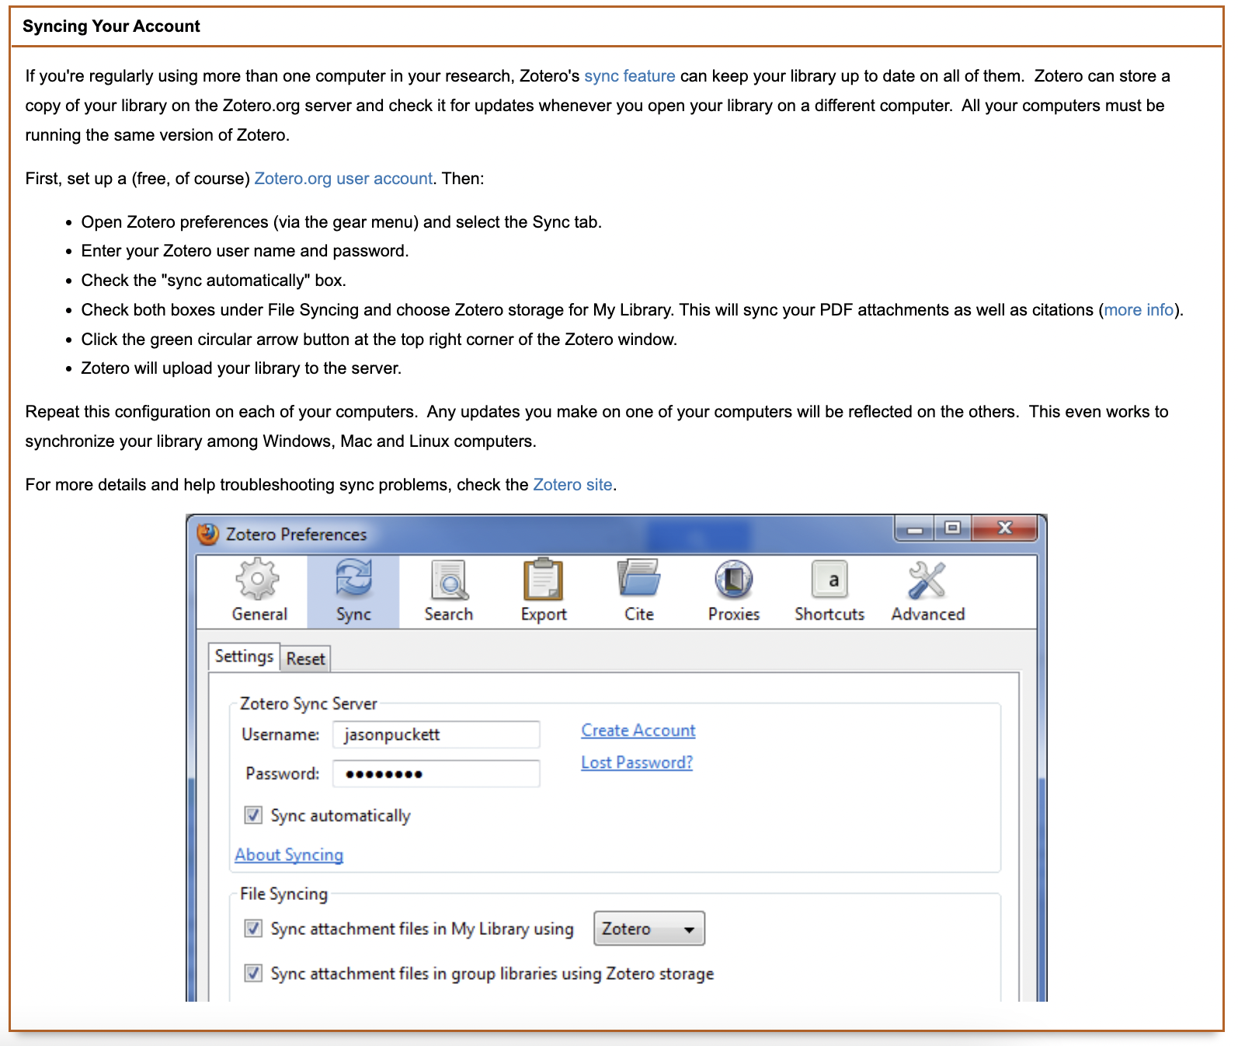Minimize the Zotero Preferences window
The width and height of the screenshot is (1238, 1046).
click(915, 529)
